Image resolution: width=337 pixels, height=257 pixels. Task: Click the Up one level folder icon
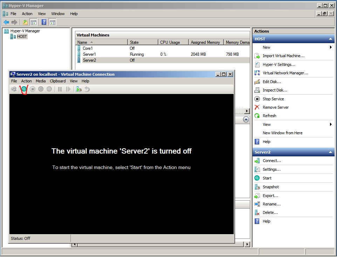tap(25, 22)
